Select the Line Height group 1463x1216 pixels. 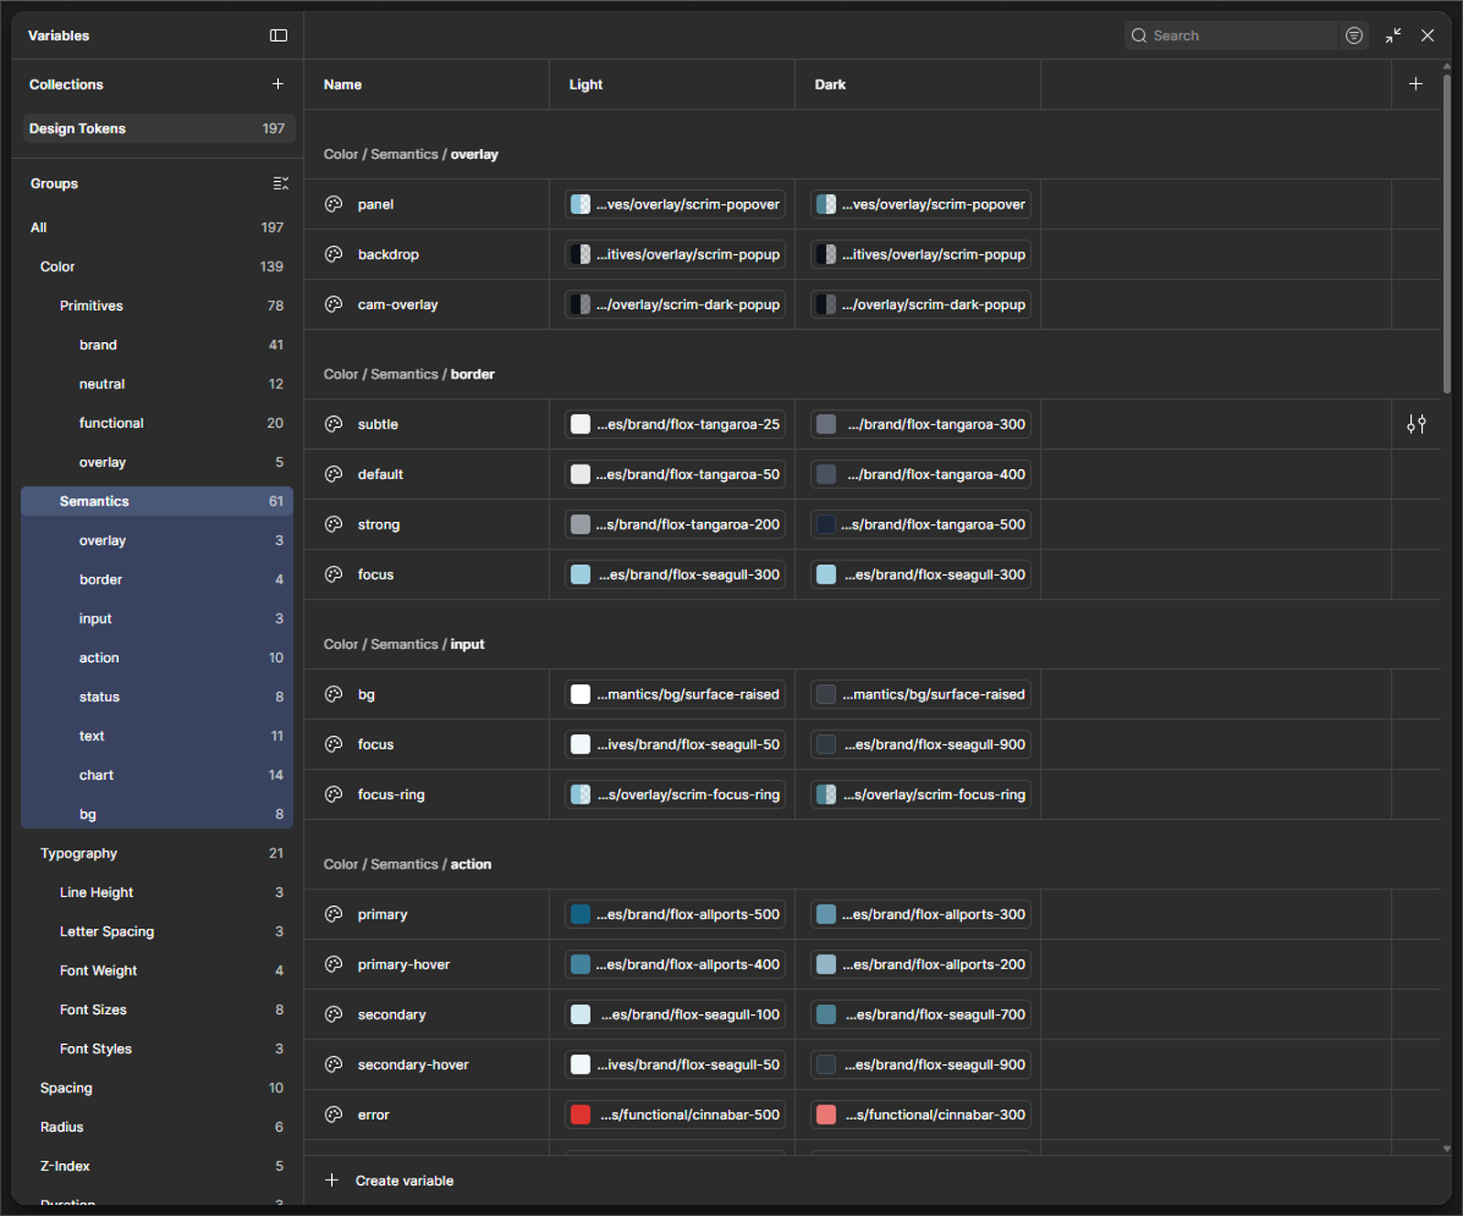click(157, 892)
